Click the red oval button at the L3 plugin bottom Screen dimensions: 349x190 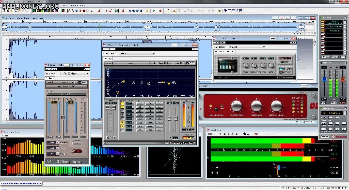[77, 151]
